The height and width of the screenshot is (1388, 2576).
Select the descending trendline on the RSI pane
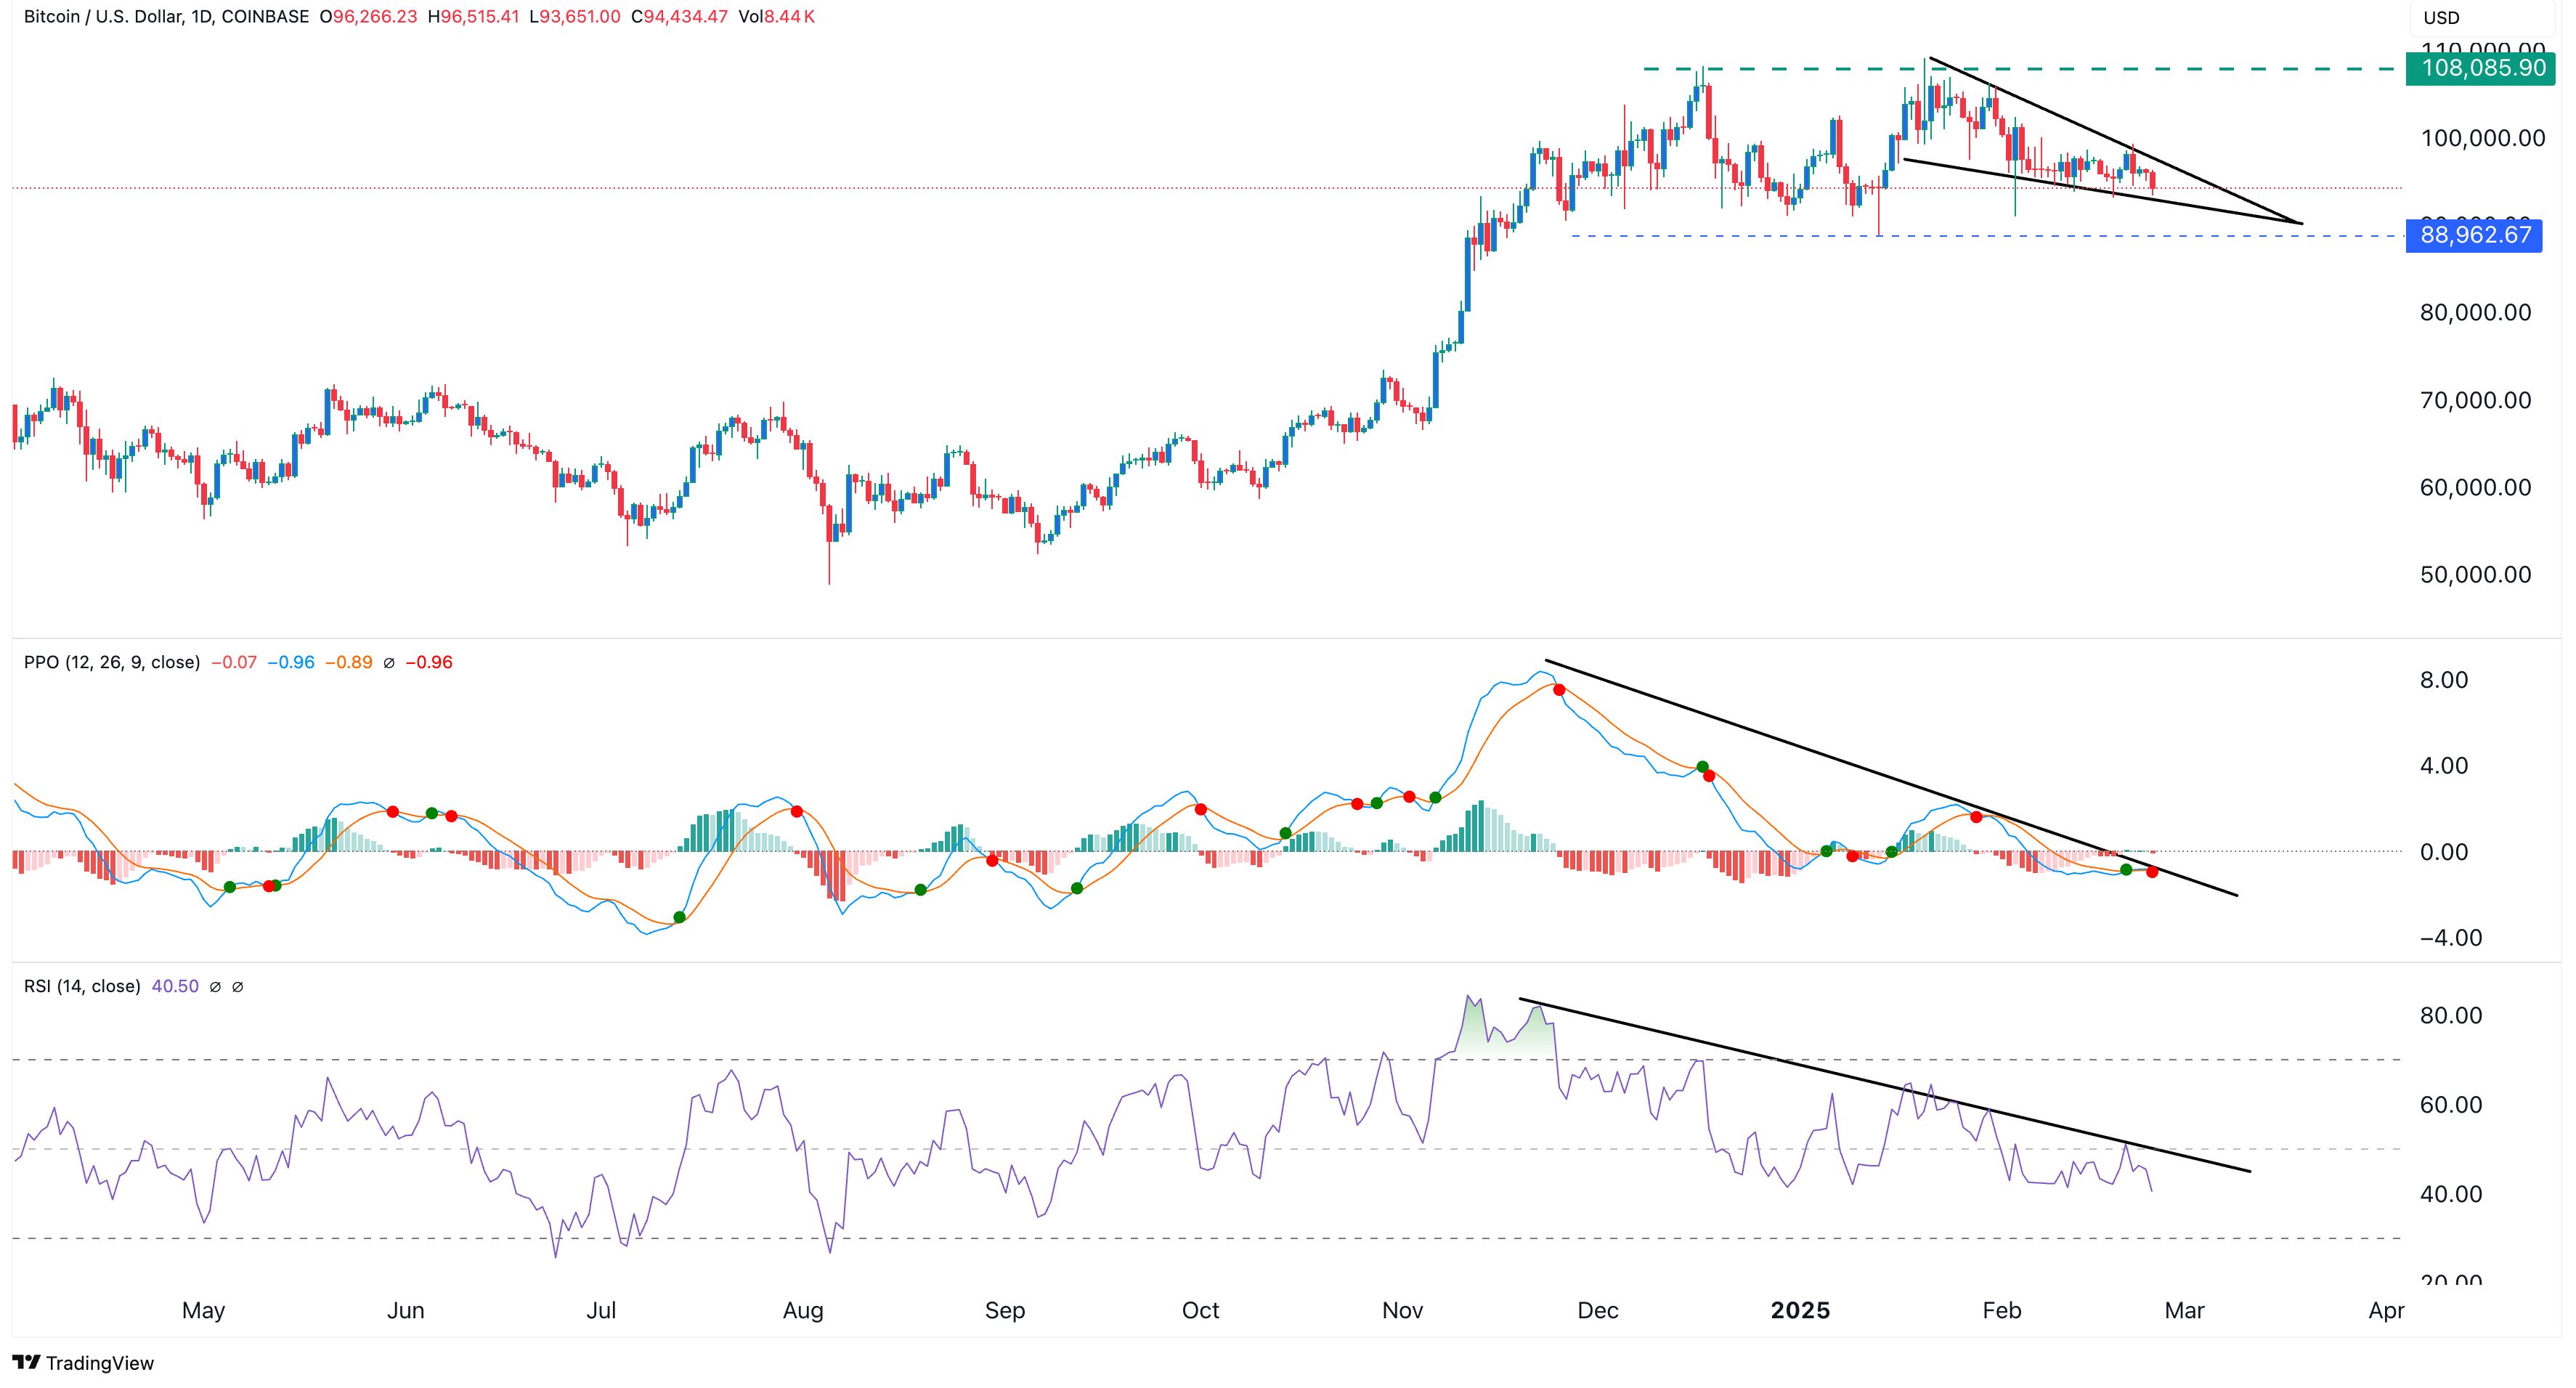(x=1884, y=1085)
